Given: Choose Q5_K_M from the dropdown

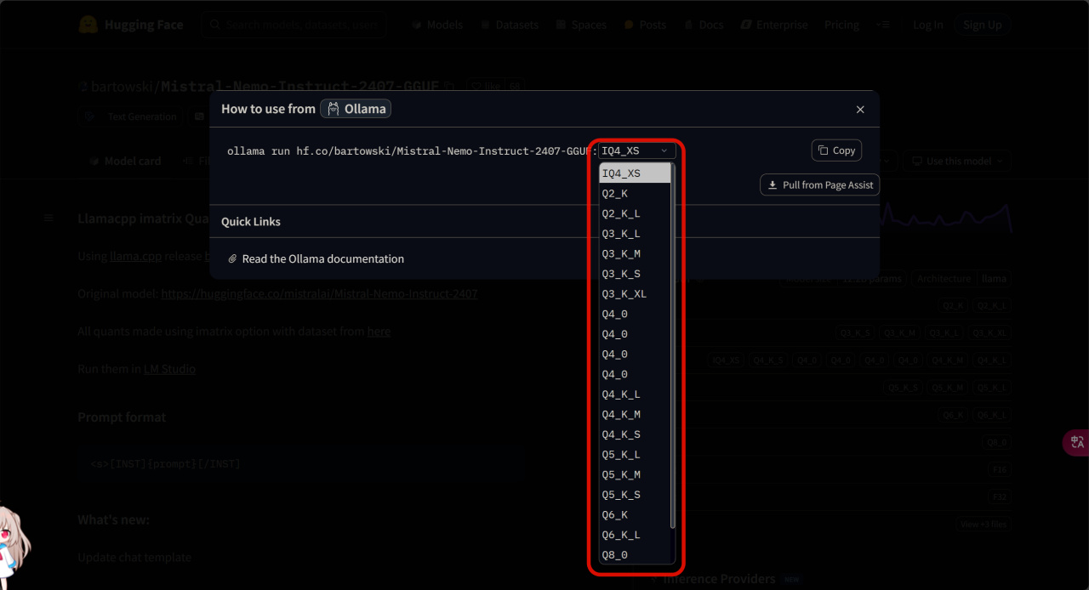Looking at the screenshot, I should pyautogui.click(x=635, y=475).
